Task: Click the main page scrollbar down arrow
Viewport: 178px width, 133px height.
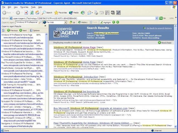Action: [x=175, y=127]
